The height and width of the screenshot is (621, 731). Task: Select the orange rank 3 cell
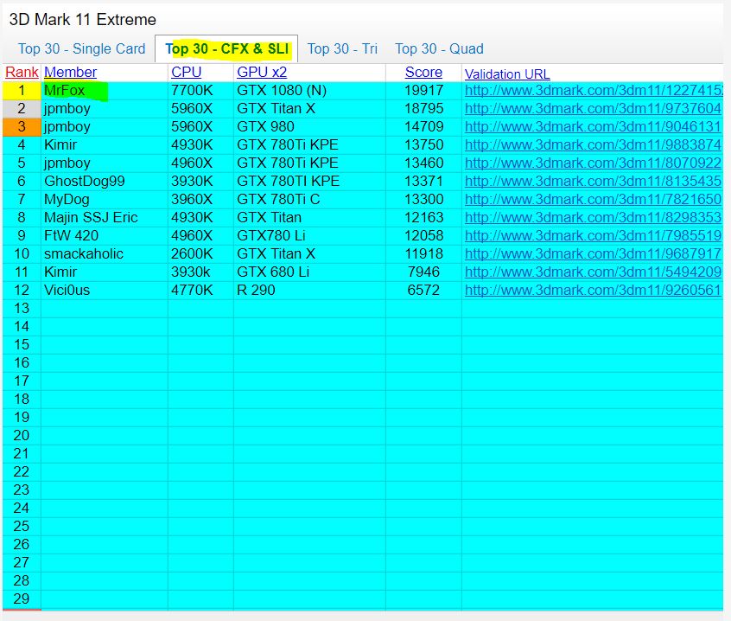point(22,127)
